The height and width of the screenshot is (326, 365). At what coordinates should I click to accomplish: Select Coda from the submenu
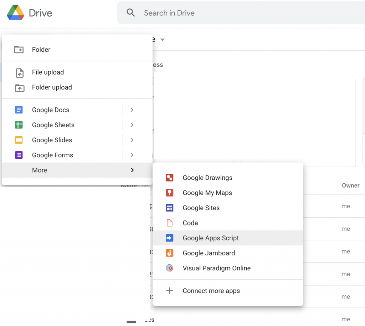click(228, 223)
